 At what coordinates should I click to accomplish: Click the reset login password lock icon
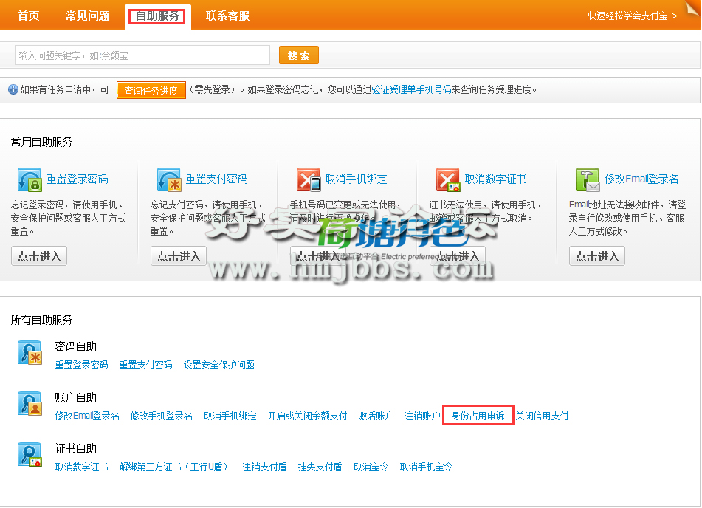pyautogui.click(x=30, y=179)
